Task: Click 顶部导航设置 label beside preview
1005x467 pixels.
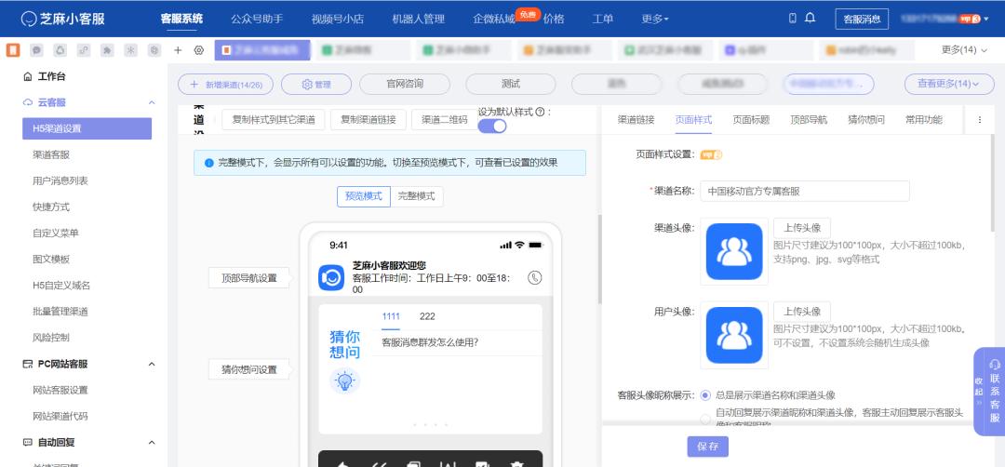Action: click(x=249, y=278)
